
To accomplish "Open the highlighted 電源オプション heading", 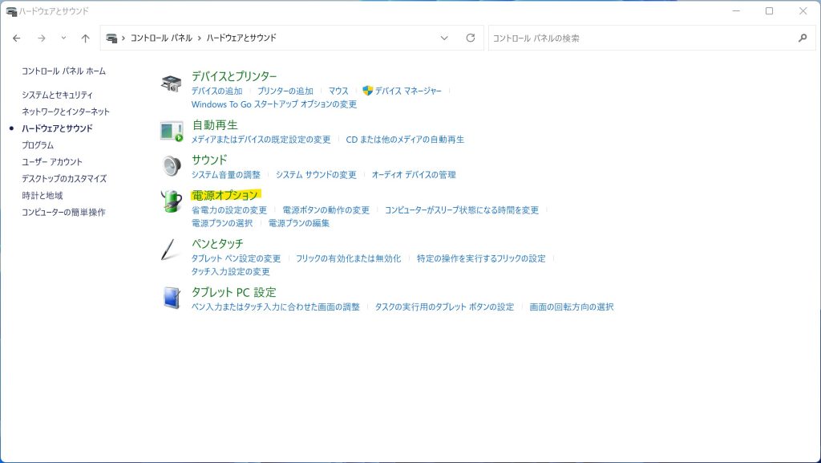I will coord(225,195).
